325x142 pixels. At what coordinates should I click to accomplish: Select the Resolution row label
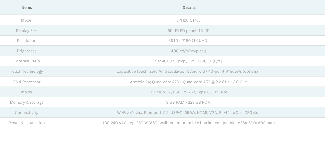(x=27, y=41)
